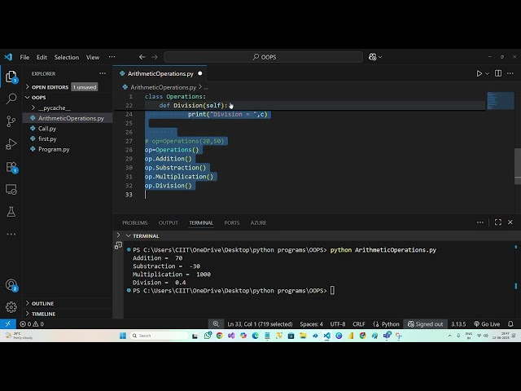Open the Accounts menu
This screenshot has width=521, height=391.
(11, 285)
